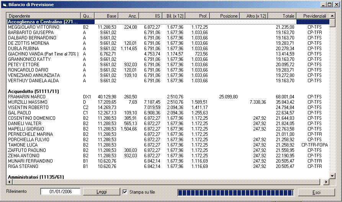Screen dimensions: 342x202
Task: Select employee GRANNONICO KATTY
Action: 29,59
